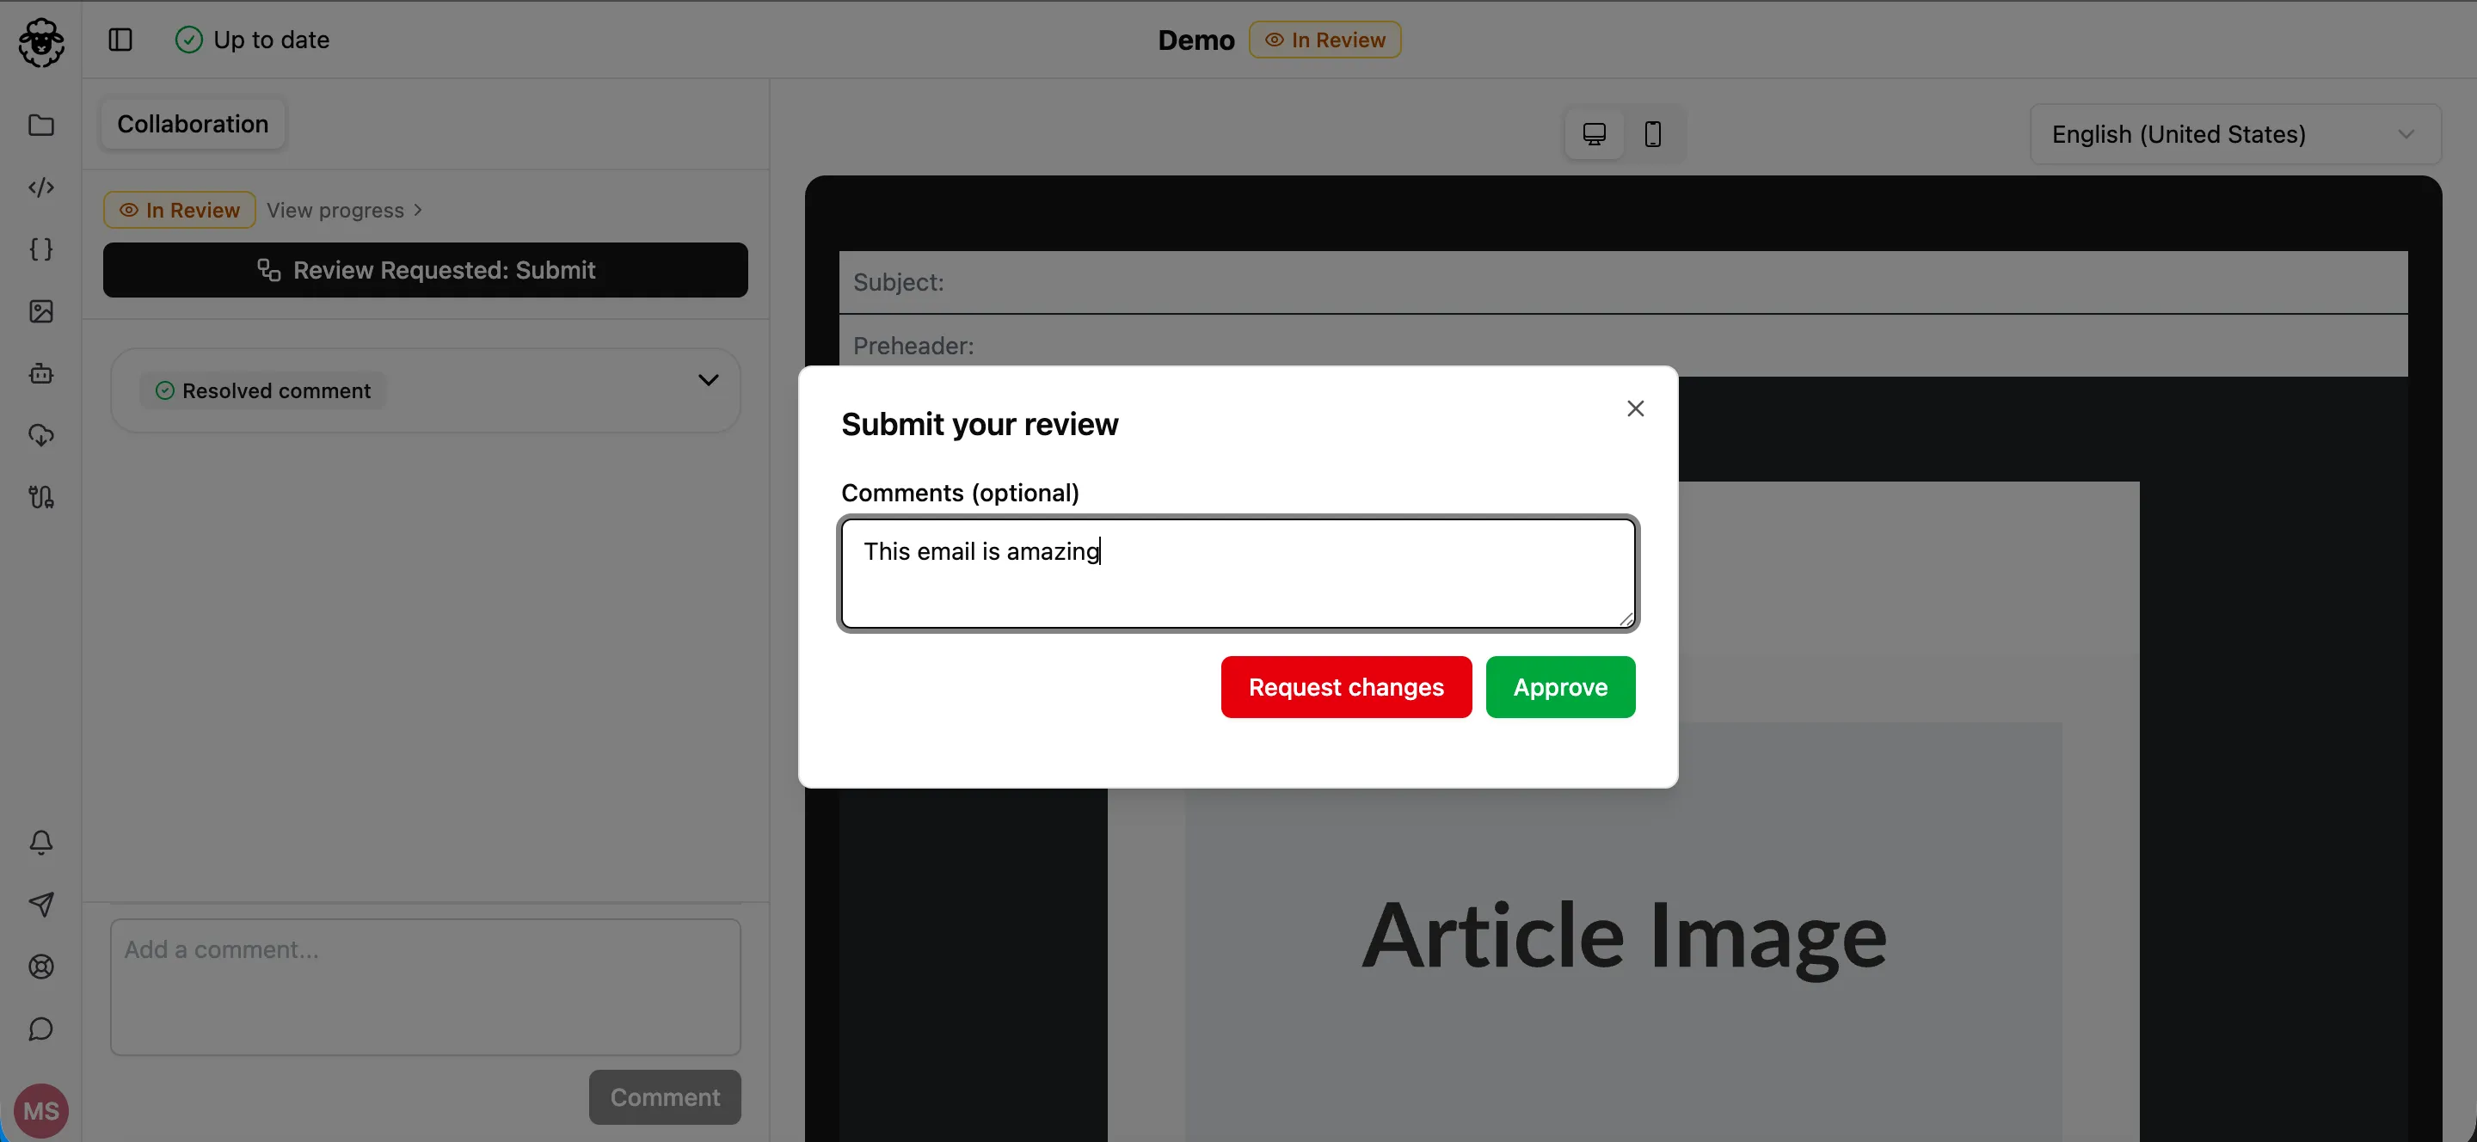Click the robot assistant icon in sidebar

pyautogui.click(x=41, y=374)
